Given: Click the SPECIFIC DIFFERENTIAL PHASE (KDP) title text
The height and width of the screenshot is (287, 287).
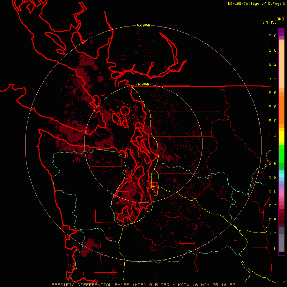Looking at the screenshot, I should point(99,285).
